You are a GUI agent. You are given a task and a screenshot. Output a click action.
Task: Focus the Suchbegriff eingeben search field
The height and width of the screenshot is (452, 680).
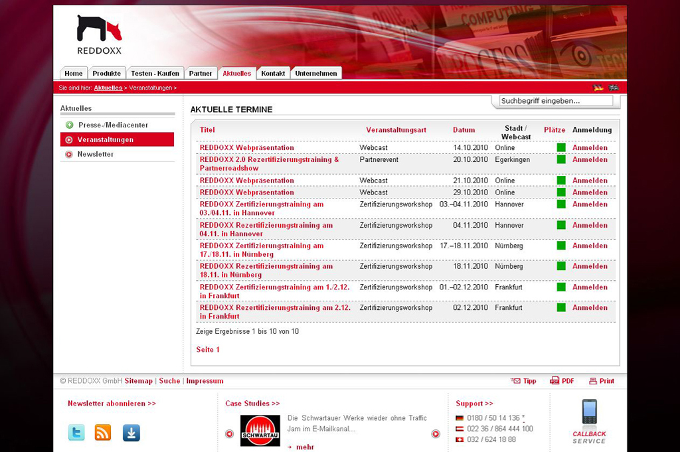(556, 100)
